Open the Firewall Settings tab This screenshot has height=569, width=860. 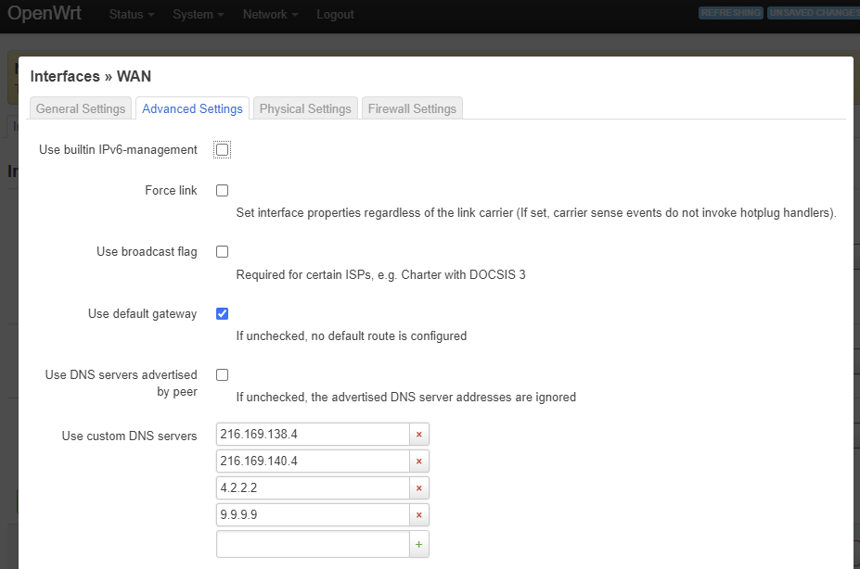(412, 107)
